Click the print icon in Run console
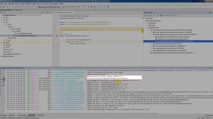 click(x=4, y=82)
